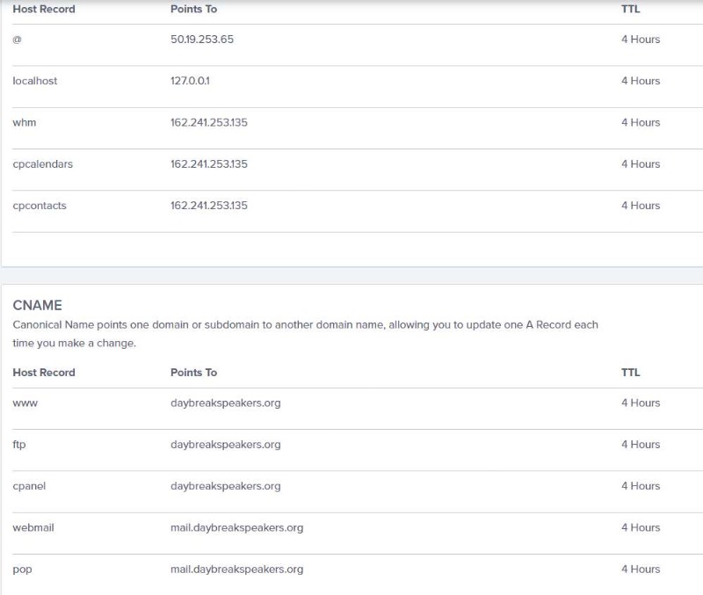Click the cpcontacts IP 162.241.253.135
Viewport: 703px width, 595px height.
pyautogui.click(x=209, y=206)
